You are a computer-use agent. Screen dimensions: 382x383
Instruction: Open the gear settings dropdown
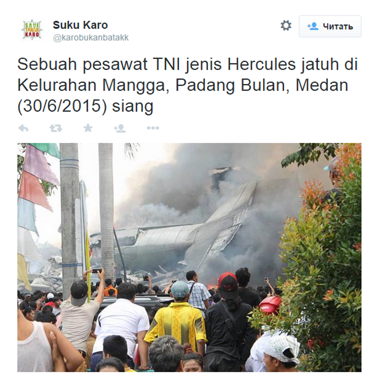[286, 26]
